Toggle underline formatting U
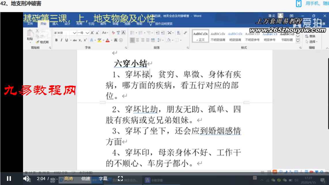Viewport: 329px width, 185px height. coord(67,40)
